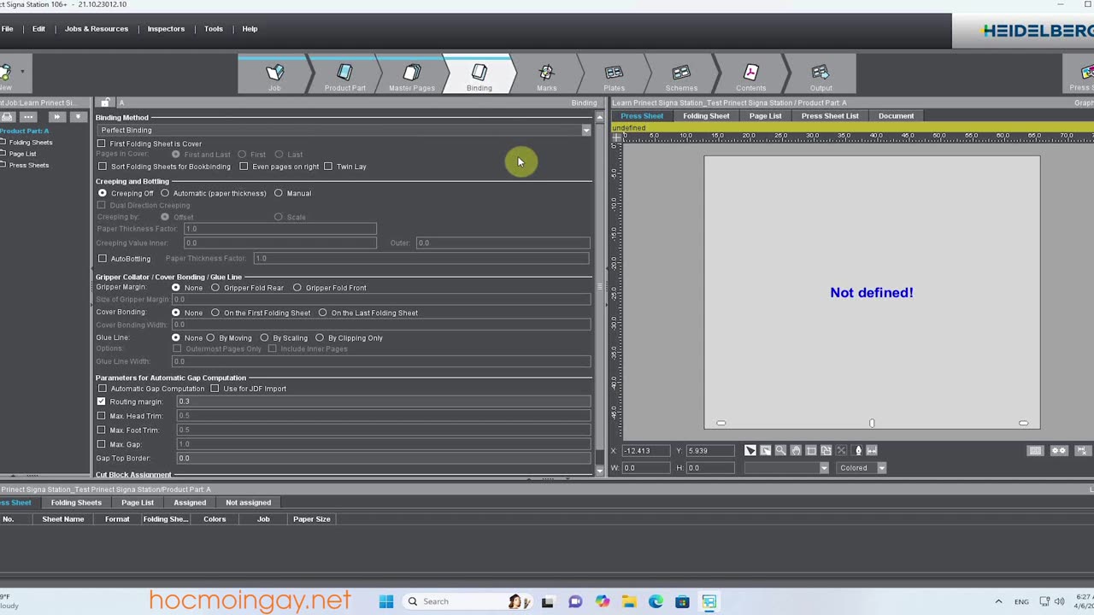Open the Contents workflow step
This screenshot has height=615, width=1094.
(x=750, y=75)
